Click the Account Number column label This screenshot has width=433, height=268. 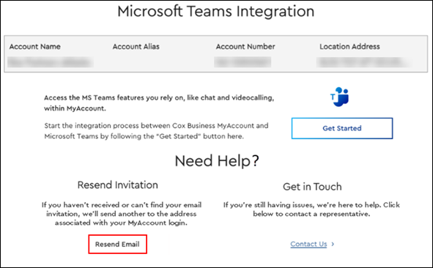coord(245,46)
